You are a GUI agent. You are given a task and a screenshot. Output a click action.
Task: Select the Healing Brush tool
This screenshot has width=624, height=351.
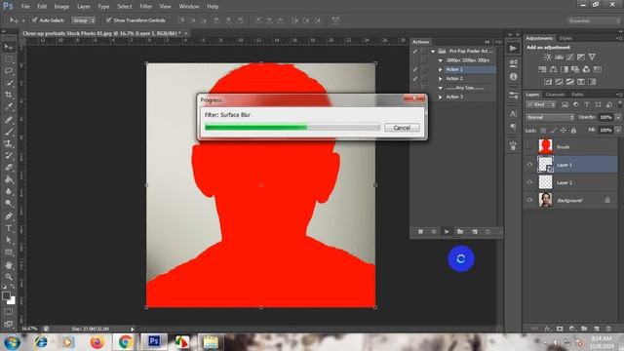(x=9, y=120)
